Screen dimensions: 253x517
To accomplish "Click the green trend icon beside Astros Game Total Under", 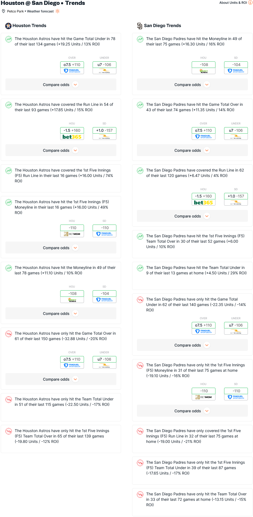I will (x=9, y=39).
